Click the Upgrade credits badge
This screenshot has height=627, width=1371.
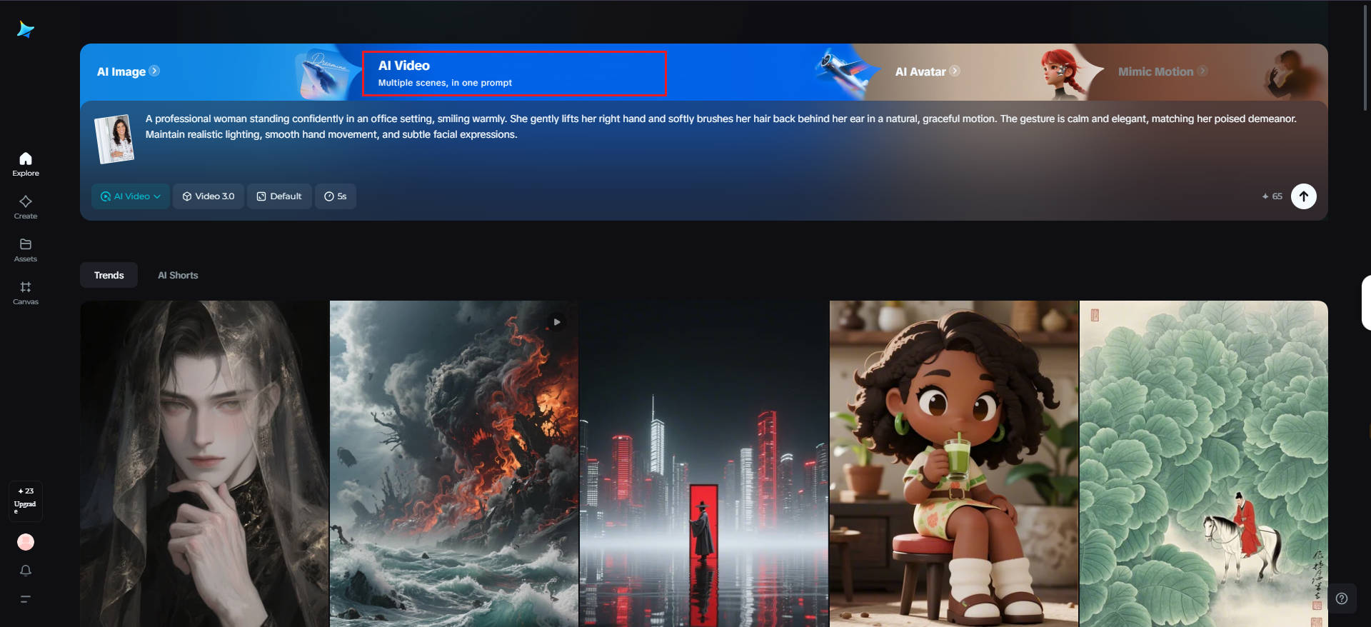(26, 501)
